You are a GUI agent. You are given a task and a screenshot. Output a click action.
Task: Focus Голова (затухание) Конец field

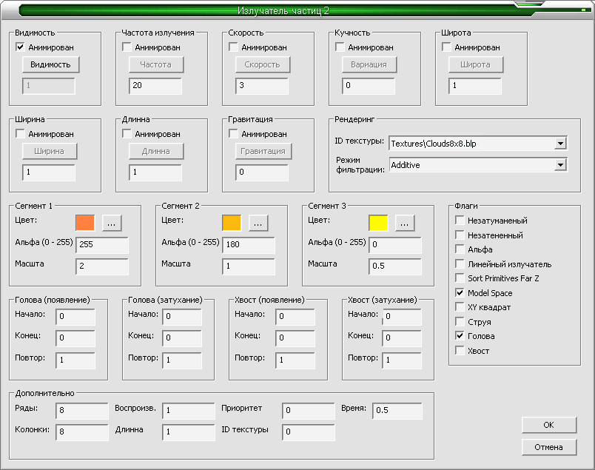pos(182,338)
